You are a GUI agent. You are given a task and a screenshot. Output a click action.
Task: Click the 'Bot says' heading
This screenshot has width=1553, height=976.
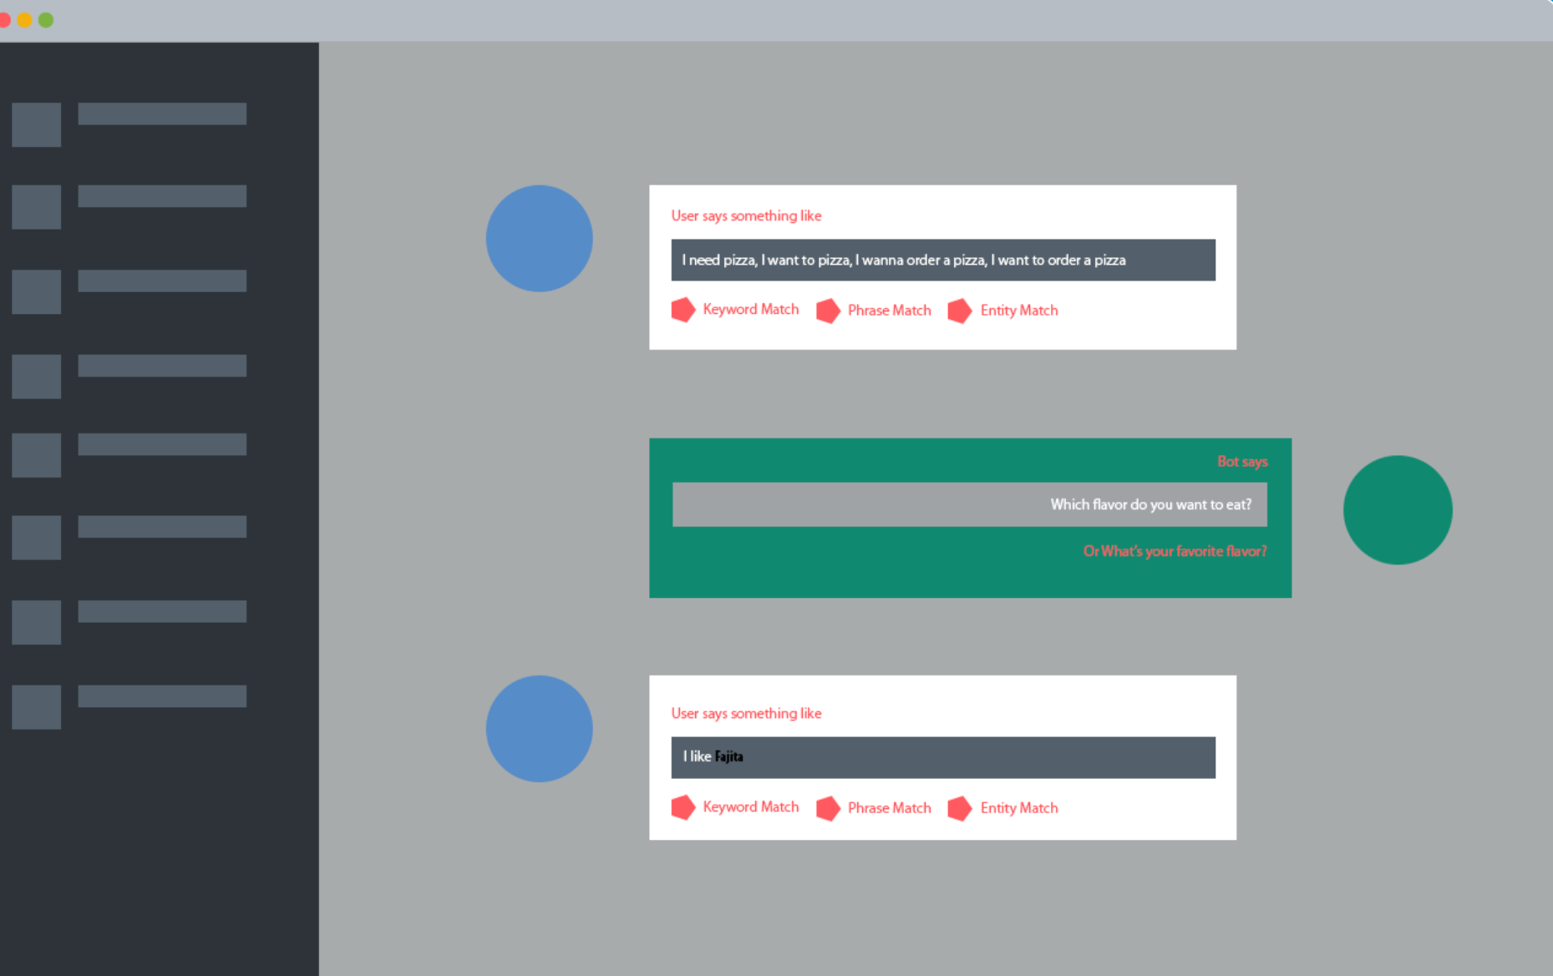click(x=1242, y=462)
